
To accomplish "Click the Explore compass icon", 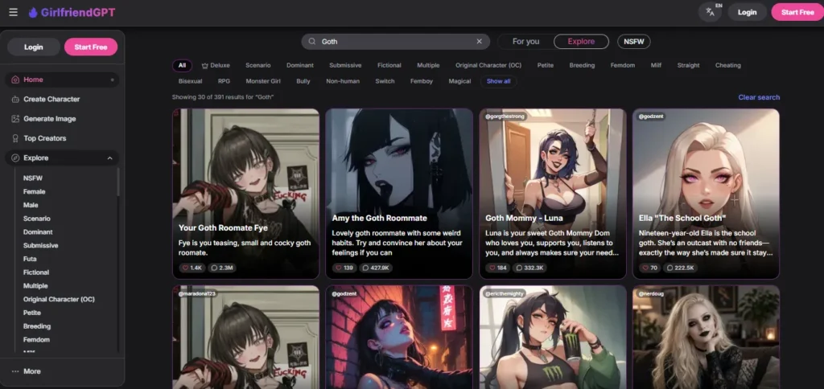I will click(x=15, y=158).
